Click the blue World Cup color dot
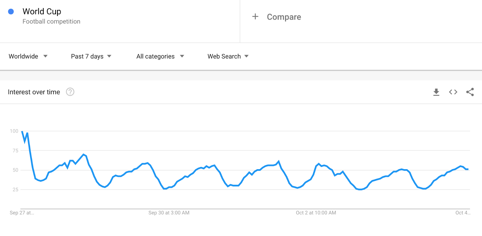Image resolution: width=482 pixels, height=236 pixels. point(11,12)
